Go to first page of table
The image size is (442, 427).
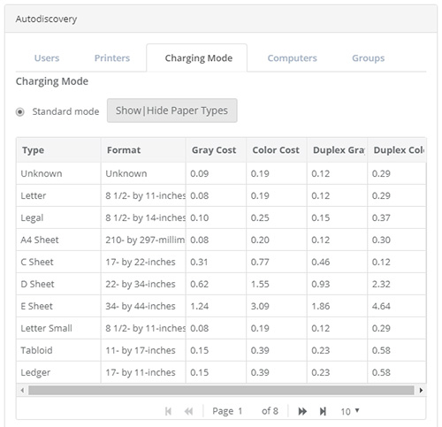click(168, 411)
